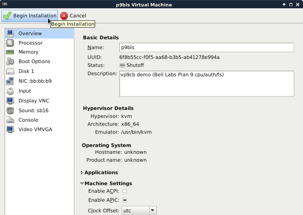Screen dimensions: 303x215
Task: Select Video VMVGA in hardware list
Action: tap(35, 129)
